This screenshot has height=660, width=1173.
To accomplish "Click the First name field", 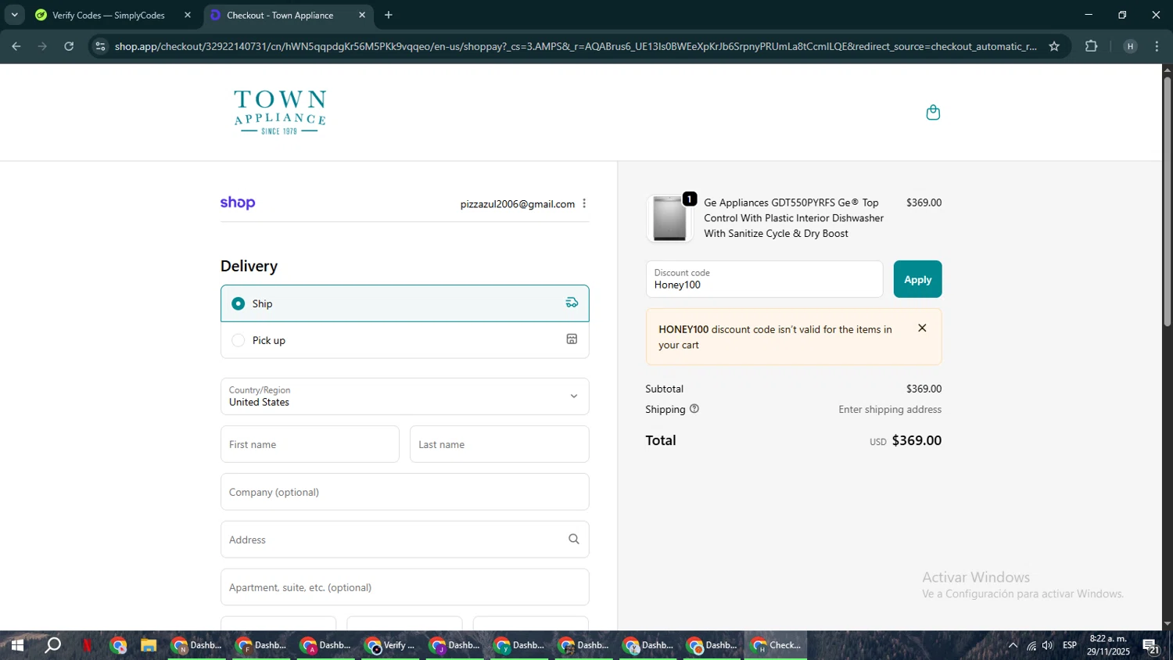I will [x=310, y=444].
